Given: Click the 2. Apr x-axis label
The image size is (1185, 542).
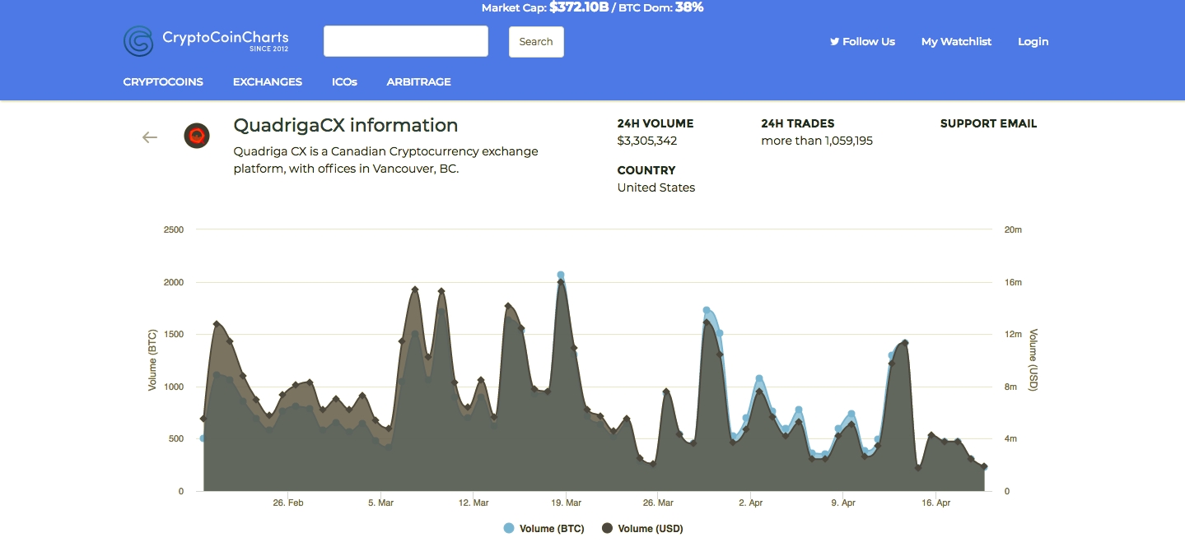Looking at the screenshot, I should click(751, 503).
